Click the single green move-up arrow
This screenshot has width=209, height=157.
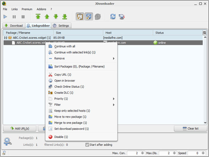click(47, 16)
